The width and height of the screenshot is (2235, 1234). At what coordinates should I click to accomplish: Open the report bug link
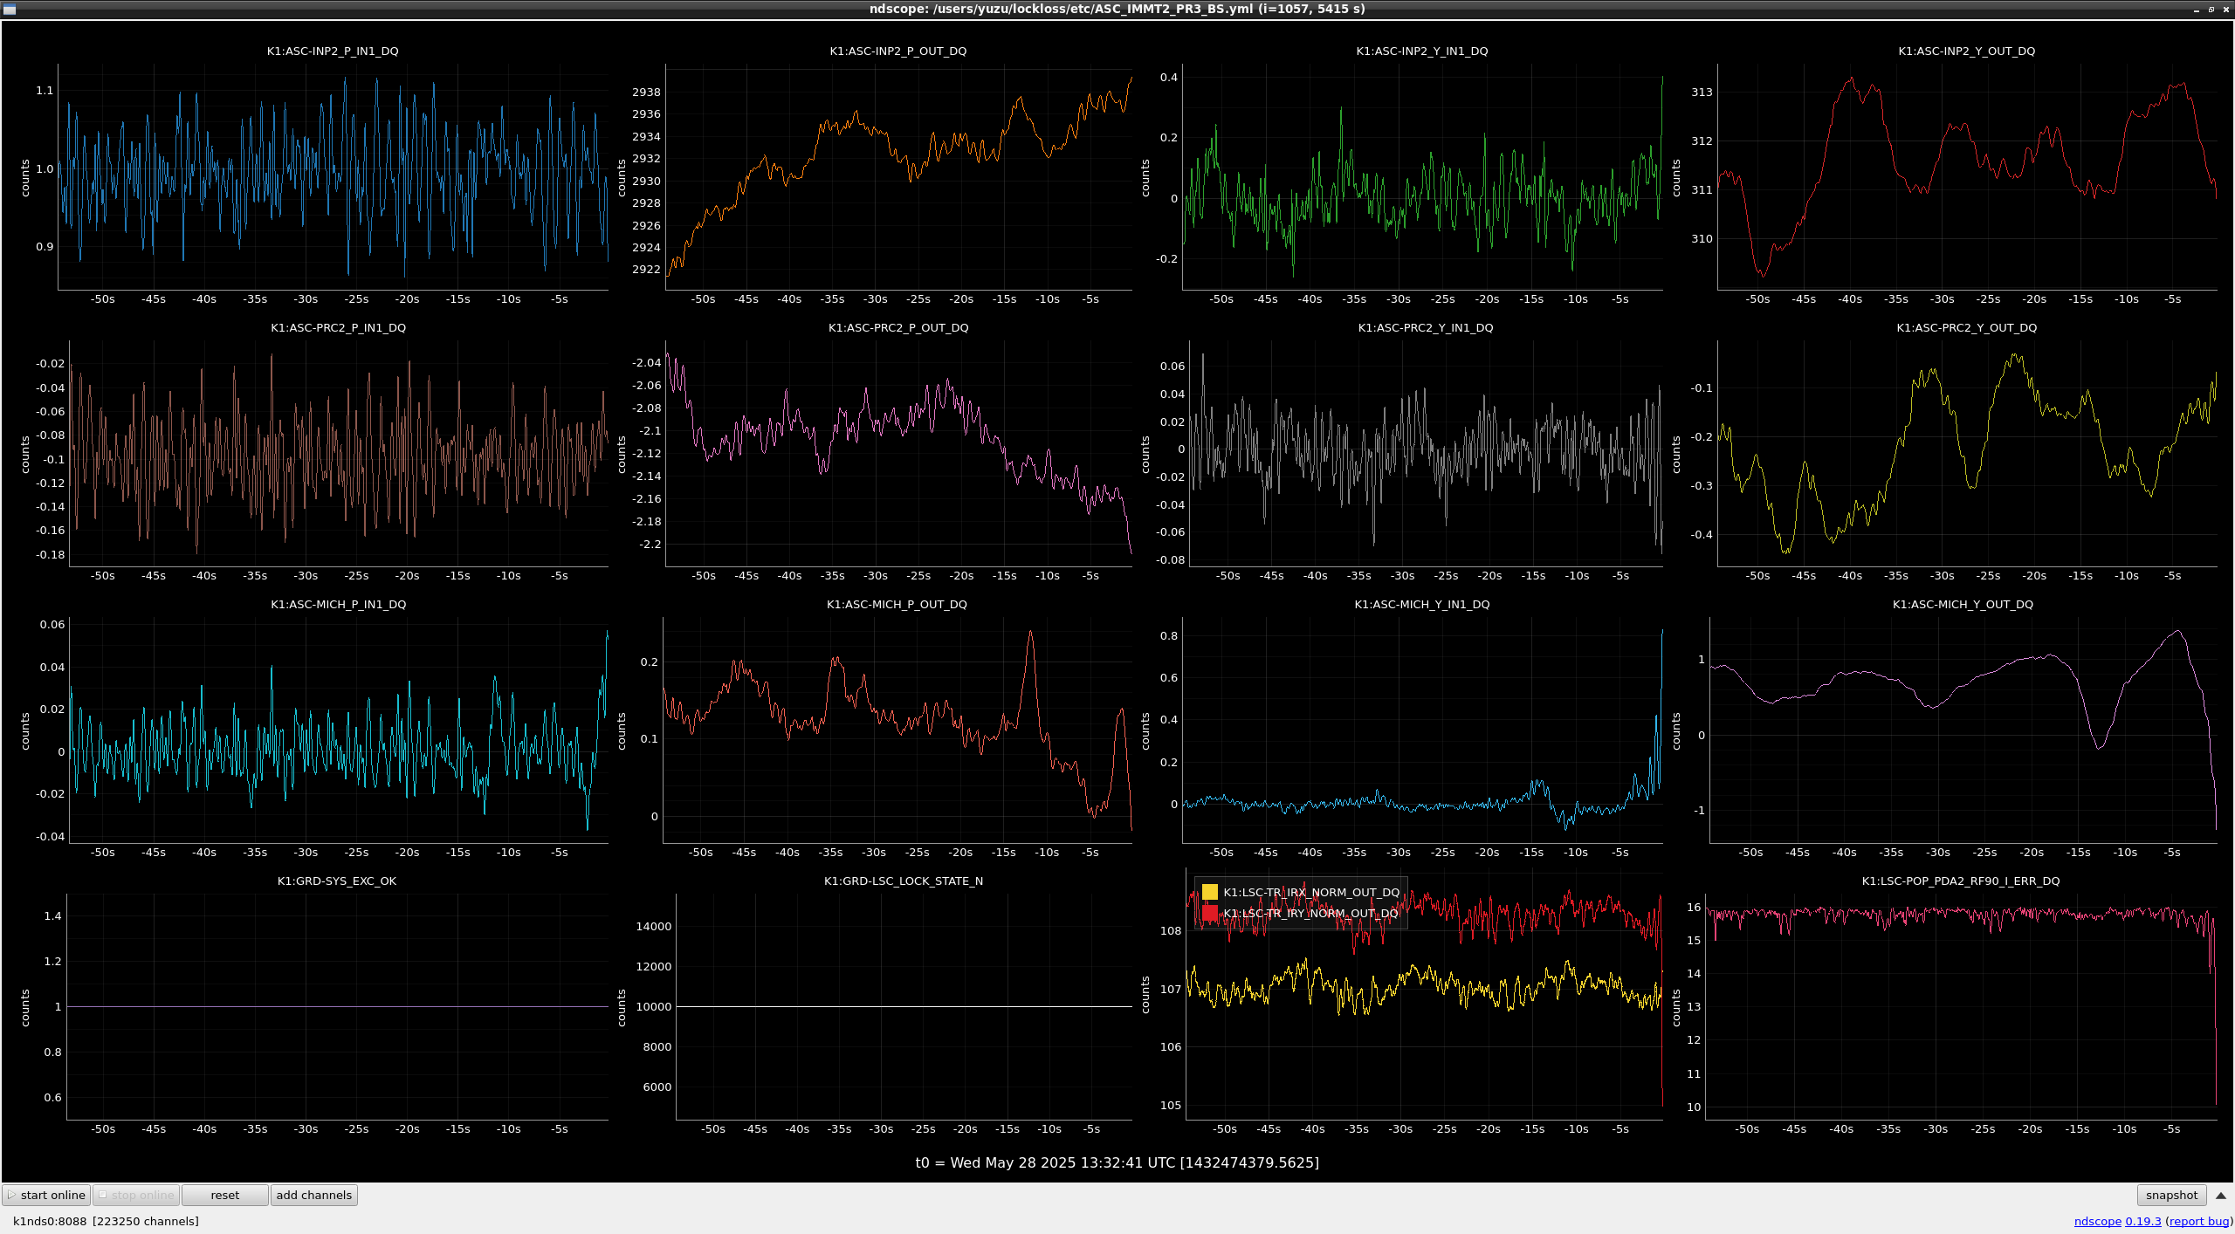click(x=2198, y=1221)
